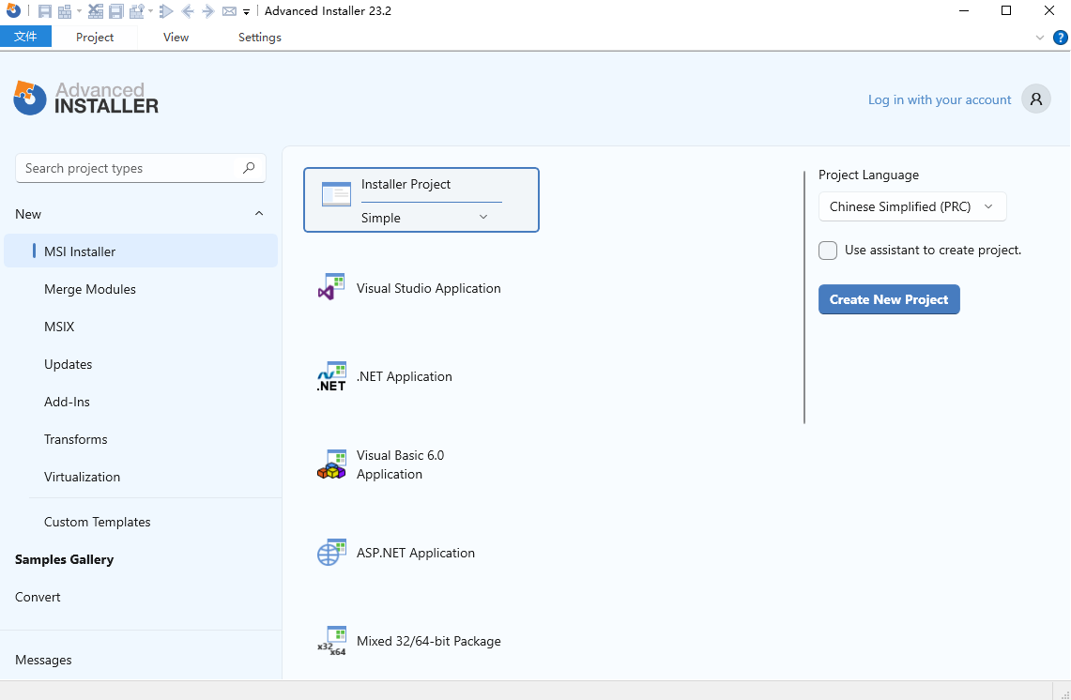This screenshot has height=700, width=1071.
Task: Select MSI Installer in the sidebar
Action: pos(141,251)
